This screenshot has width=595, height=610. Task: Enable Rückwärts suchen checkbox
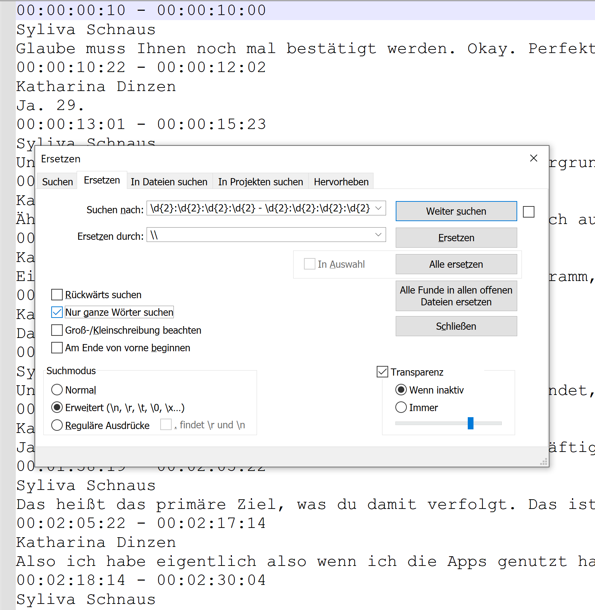[x=57, y=295]
